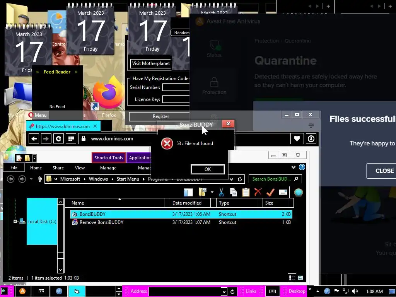Switch to the dominos.com browser tab
Viewport: 396px width, 297px height.
(63, 126)
